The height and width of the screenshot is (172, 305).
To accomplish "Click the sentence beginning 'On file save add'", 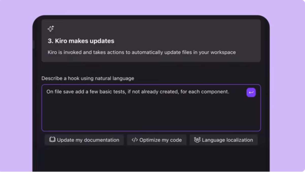I will pos(138,92).
